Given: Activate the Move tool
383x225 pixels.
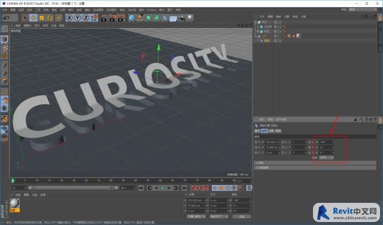Looking at the screenshot, I should coord(34,18).
